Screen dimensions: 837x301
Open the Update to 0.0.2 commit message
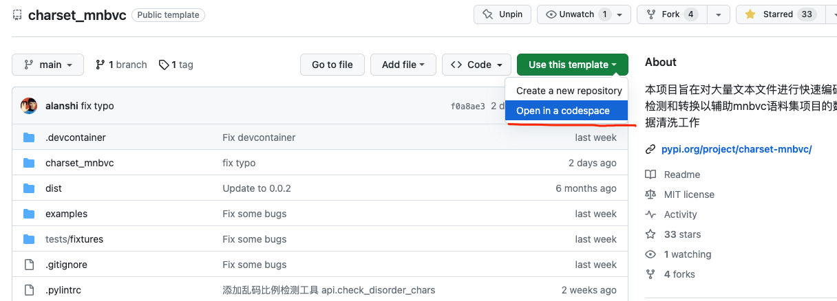pos(257,188)
